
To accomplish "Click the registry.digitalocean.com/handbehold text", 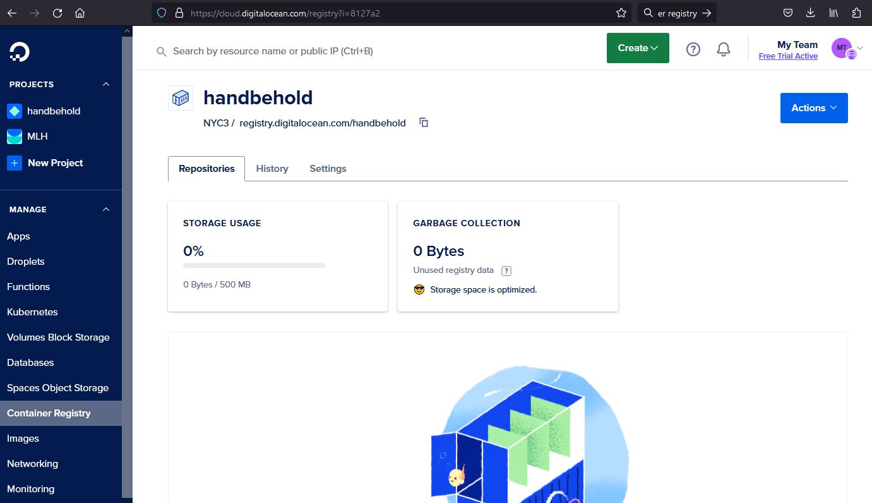I will click(323, 123).
